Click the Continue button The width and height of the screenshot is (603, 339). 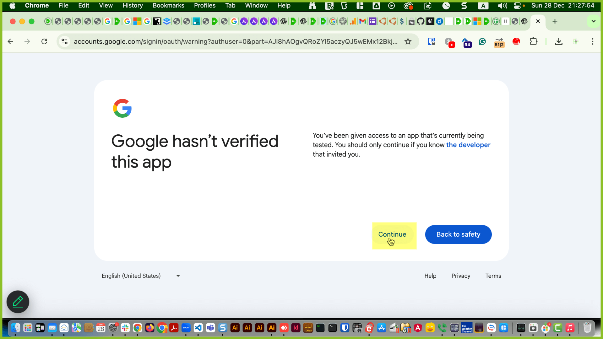tap(392, 234)
